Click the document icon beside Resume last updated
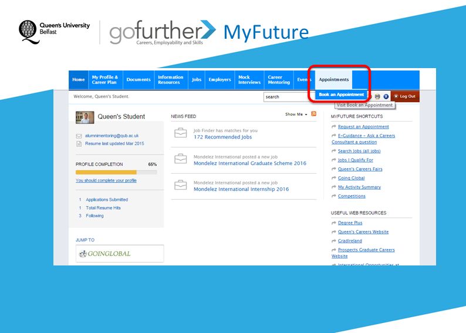This screenshot has width=466, height=333. pos(79,144)
